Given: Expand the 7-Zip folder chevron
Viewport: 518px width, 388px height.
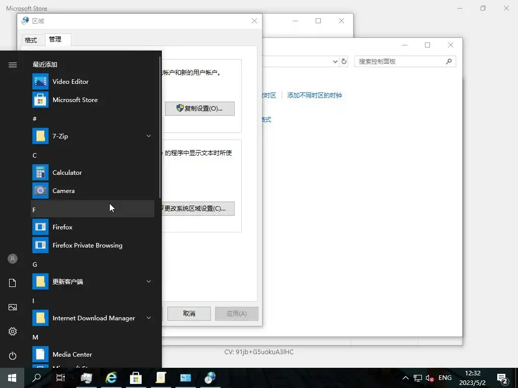Looking at the screenshot, I should point(149,136).
